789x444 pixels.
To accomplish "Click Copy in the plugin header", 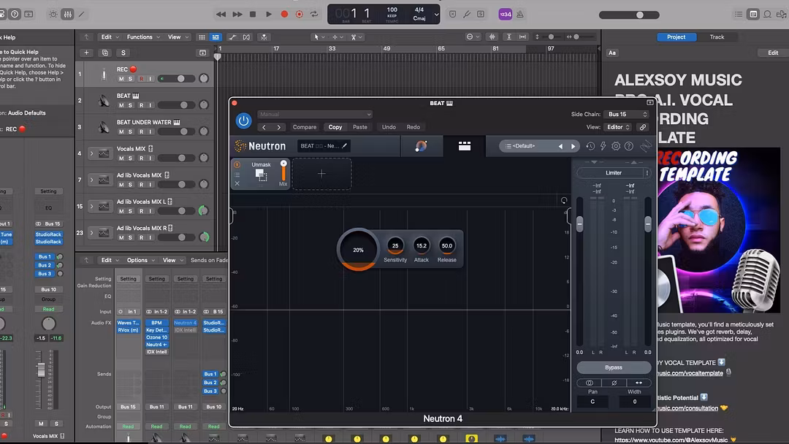I will 335,127.
